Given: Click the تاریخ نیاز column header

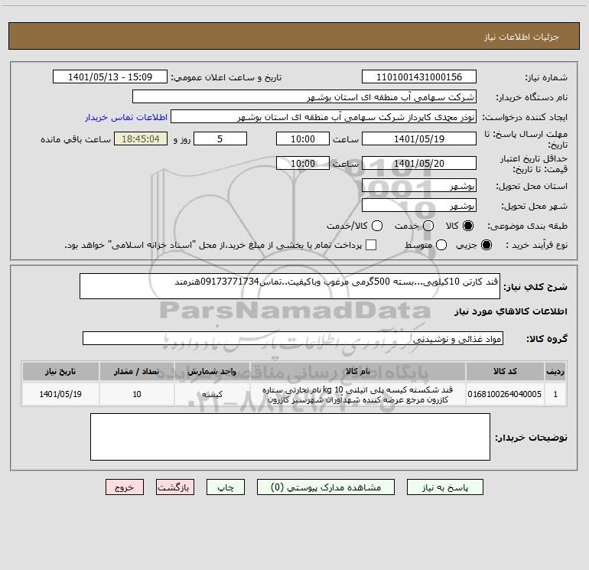Looking at the screenshot, I should pyautogui.click(x=60, y=372).
